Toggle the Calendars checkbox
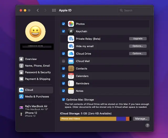This screenshot has width=168, height=138. click(x=64, y=76)
